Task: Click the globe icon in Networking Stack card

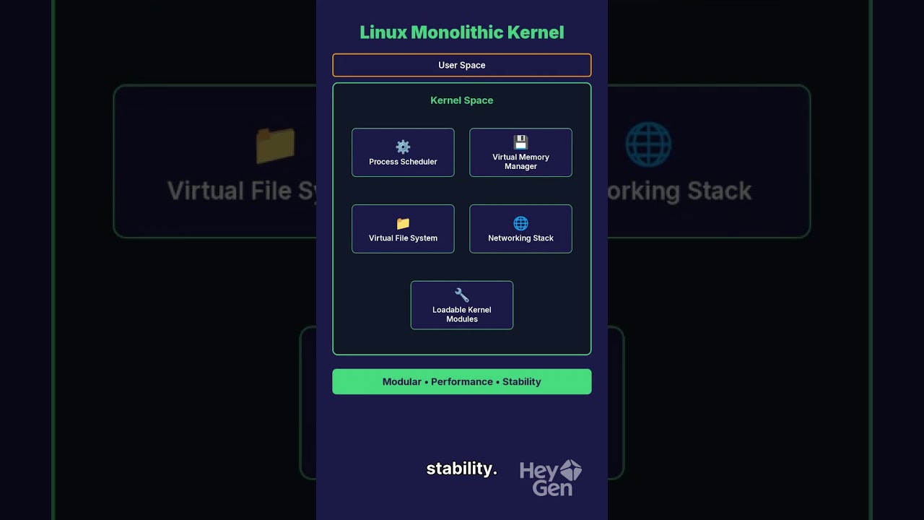Action: tap(520, 224)
